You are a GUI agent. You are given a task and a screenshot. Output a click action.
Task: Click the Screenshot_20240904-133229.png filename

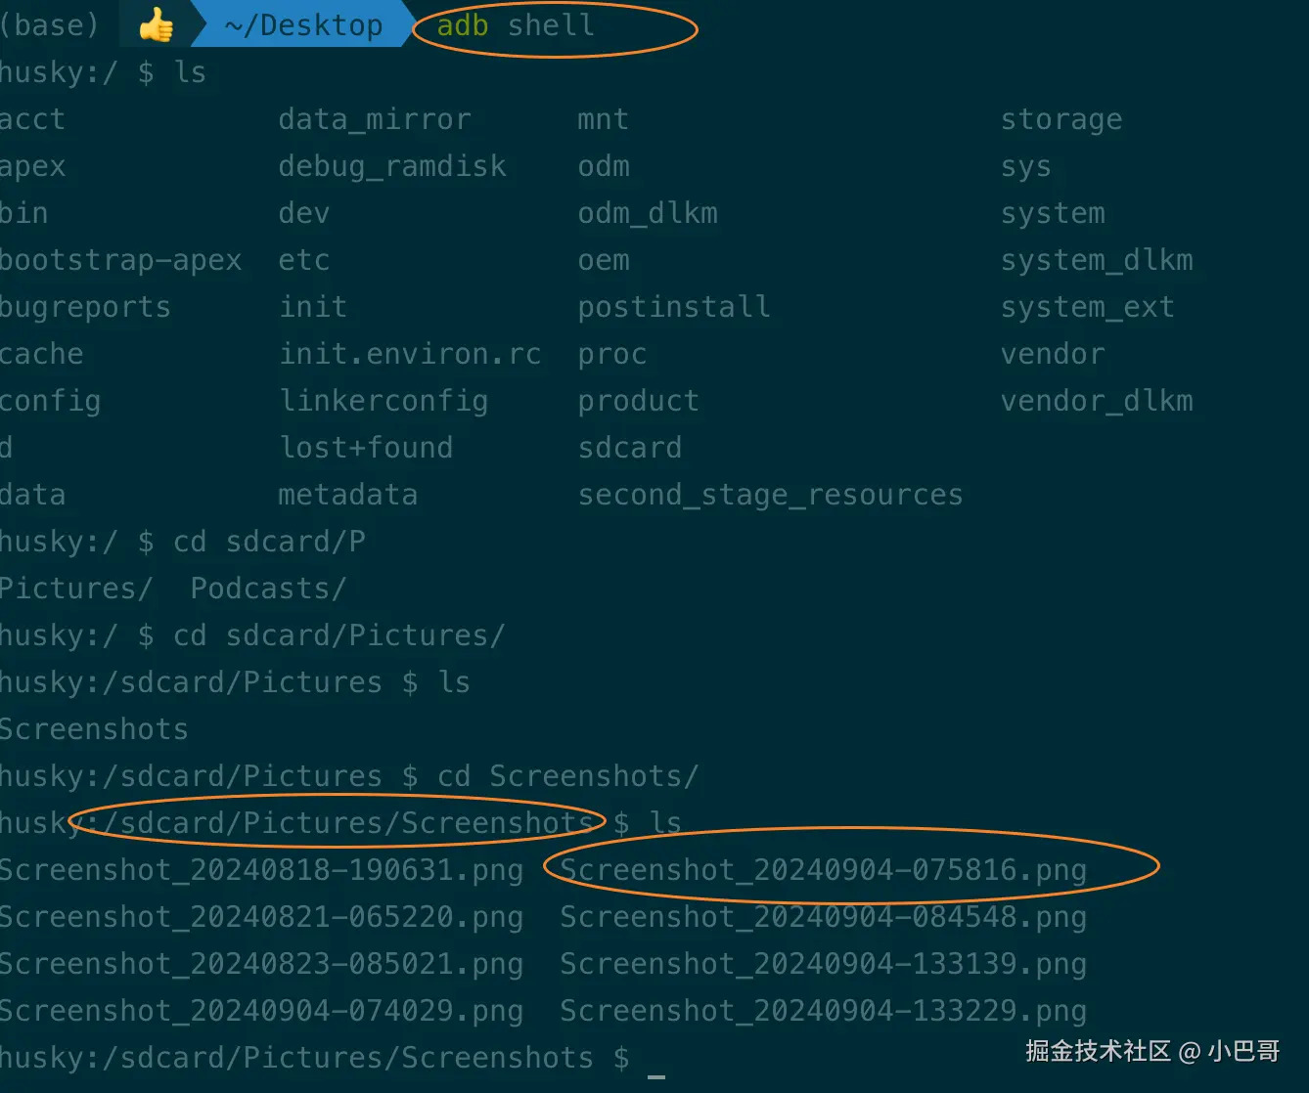coord(823,1011)
